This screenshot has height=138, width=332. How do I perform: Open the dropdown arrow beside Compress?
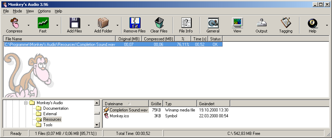28,25
